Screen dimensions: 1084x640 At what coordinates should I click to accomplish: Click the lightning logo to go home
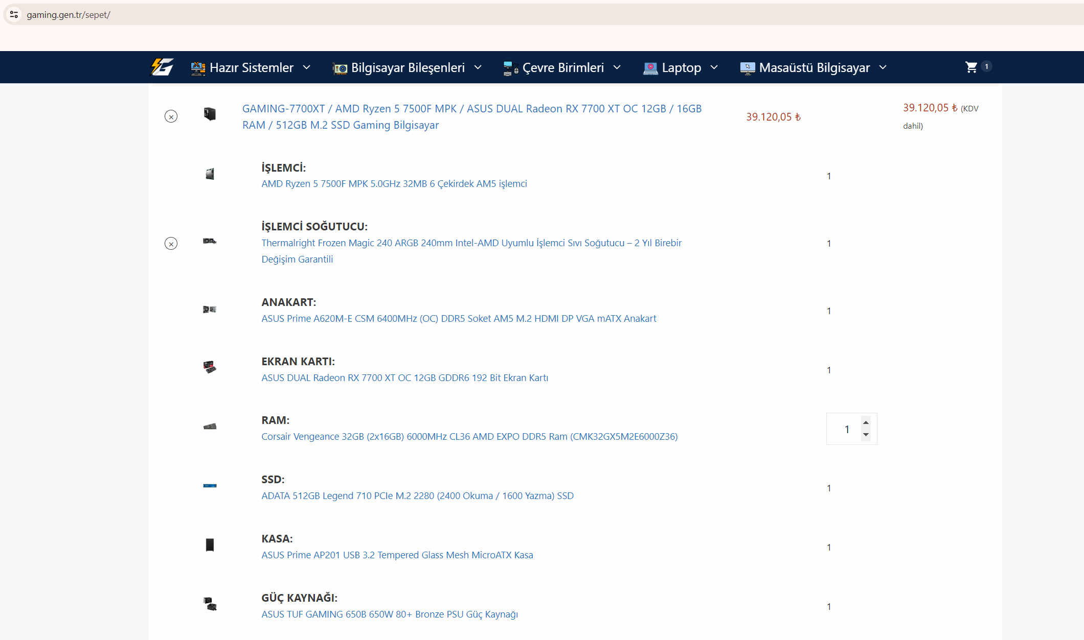(162, 67)
